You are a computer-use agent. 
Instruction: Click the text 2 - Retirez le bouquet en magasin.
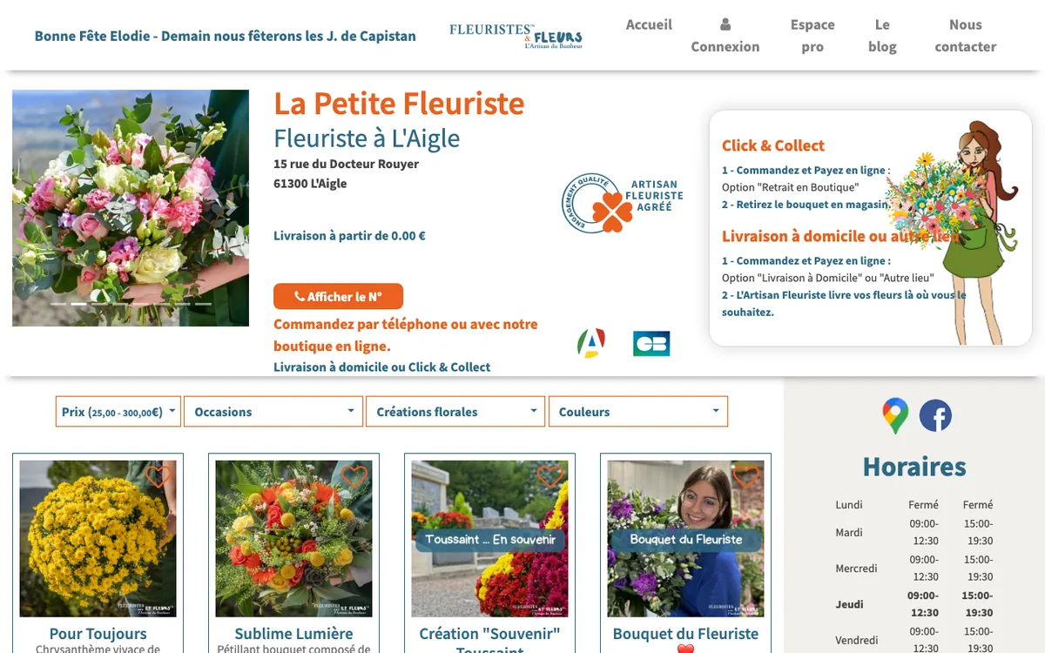pos(806,205)
